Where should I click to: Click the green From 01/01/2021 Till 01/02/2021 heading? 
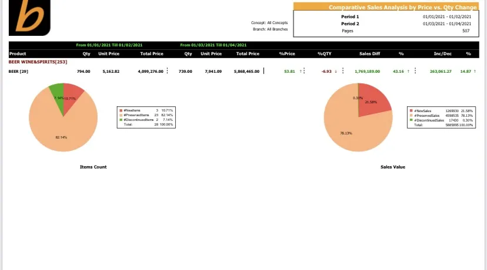109,45
